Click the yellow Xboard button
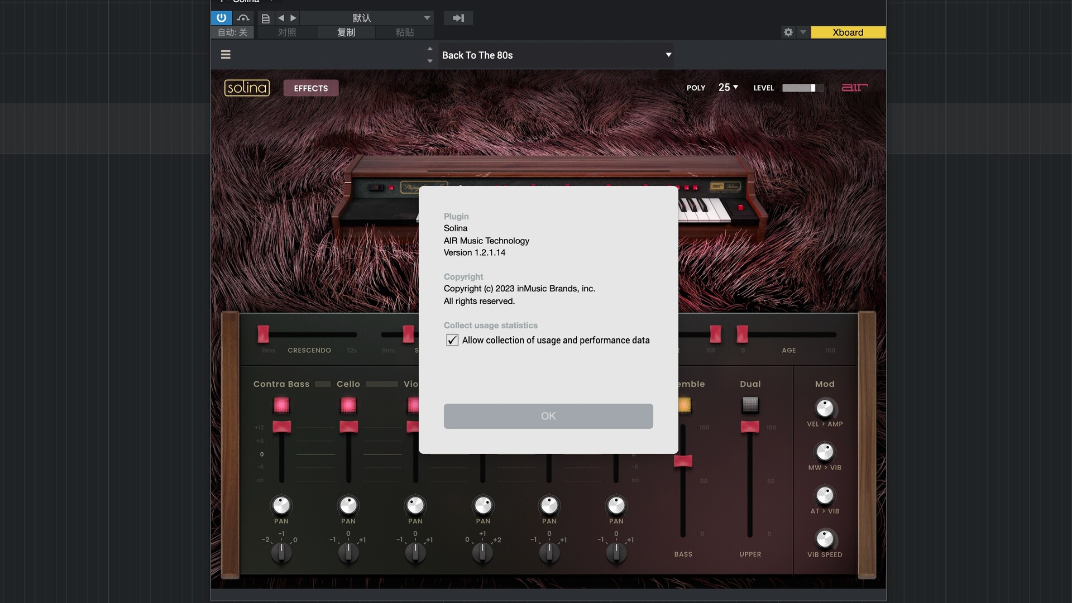This screenshot has width=1072, height=603. tap(848, 32)
